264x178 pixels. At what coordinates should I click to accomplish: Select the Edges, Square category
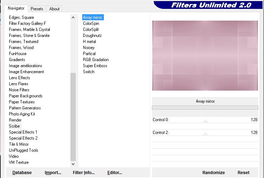[x=21, y=17]
